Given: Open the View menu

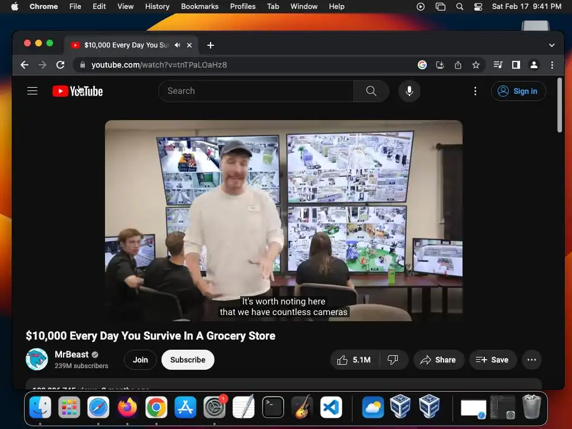Looking at the screenshot, I should (x=125, y=6).
